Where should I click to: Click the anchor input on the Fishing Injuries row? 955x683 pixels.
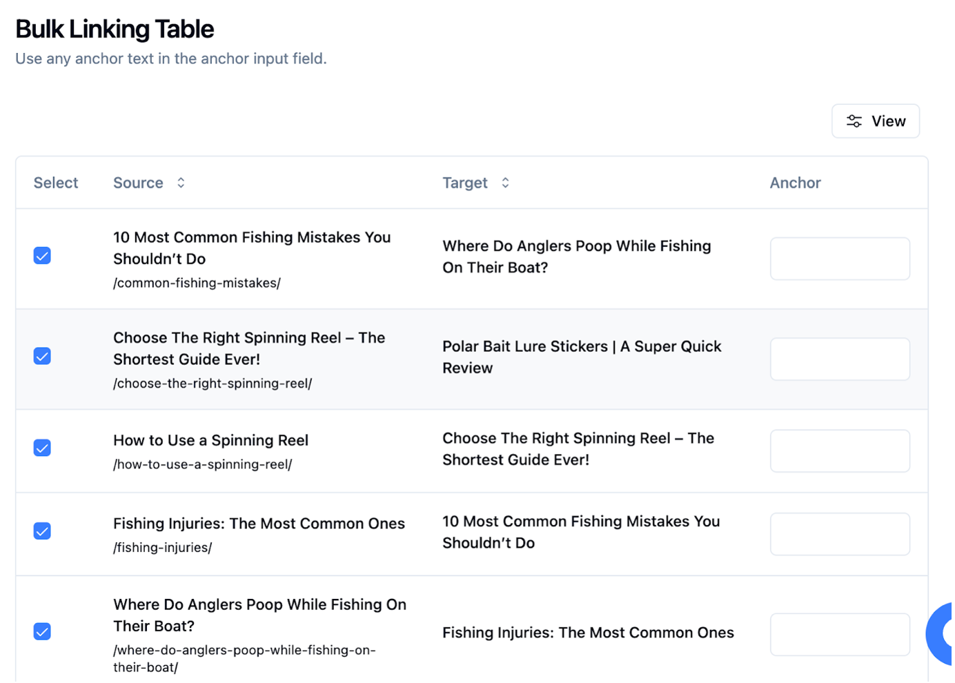coord(840,534)
